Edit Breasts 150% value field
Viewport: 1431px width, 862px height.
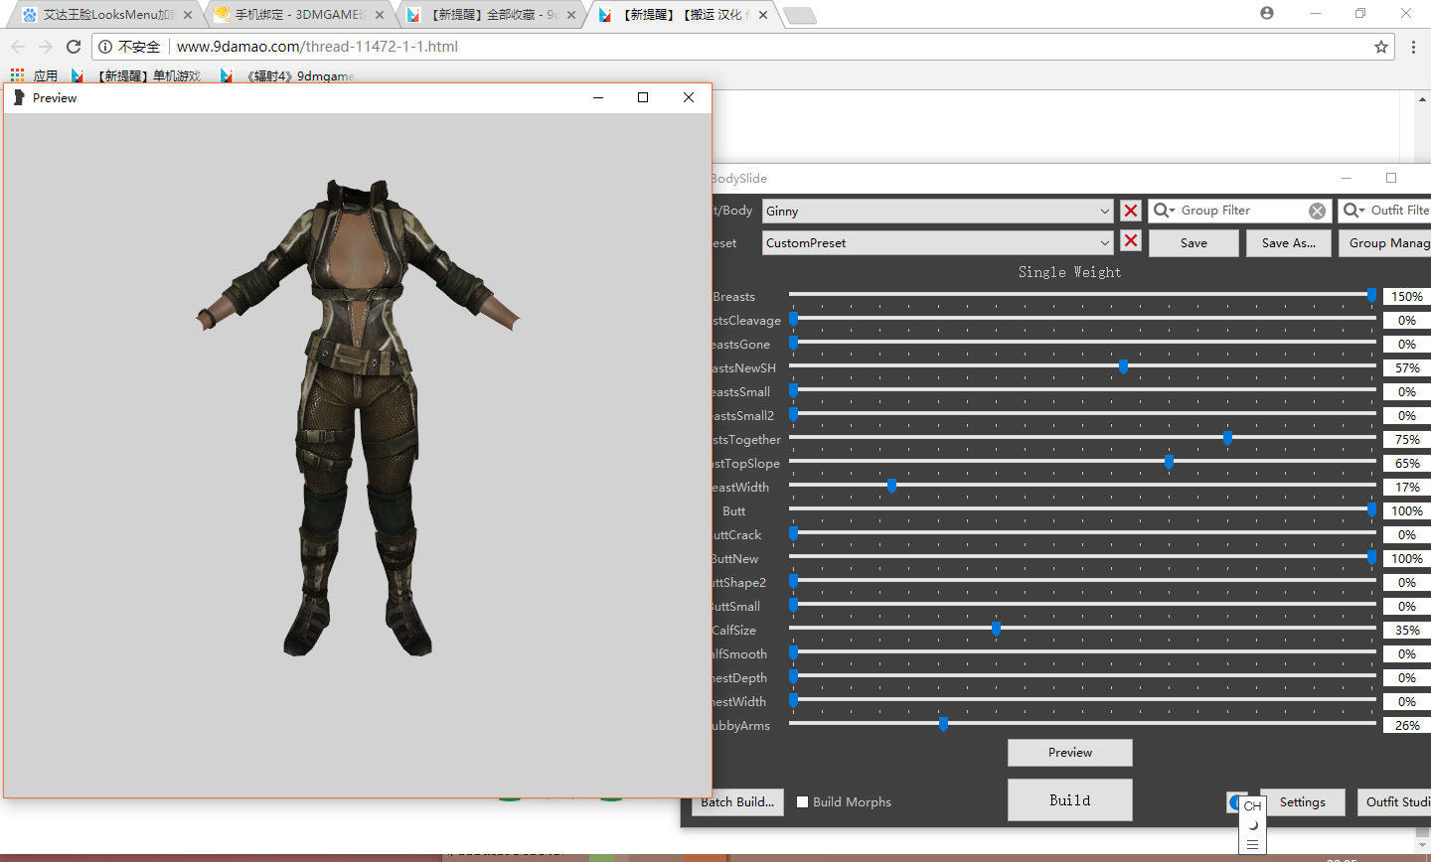pyautogui.click(x=1407, y=296)
